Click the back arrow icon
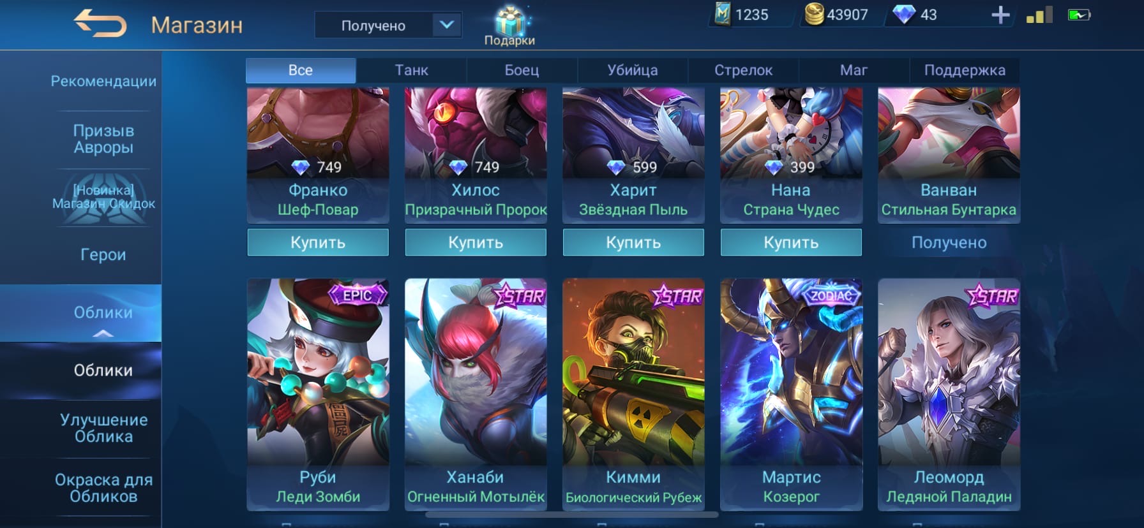Viewport: 1144px width, 528px height. (100, 24)
